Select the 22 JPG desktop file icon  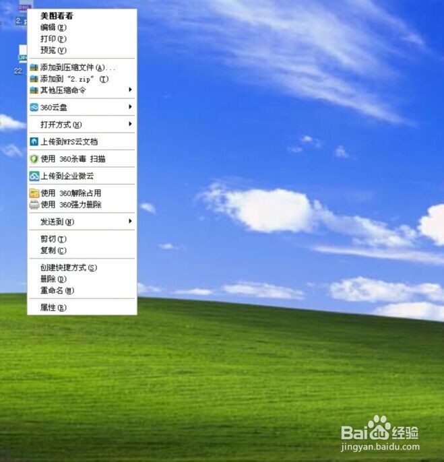coord(22,54)
